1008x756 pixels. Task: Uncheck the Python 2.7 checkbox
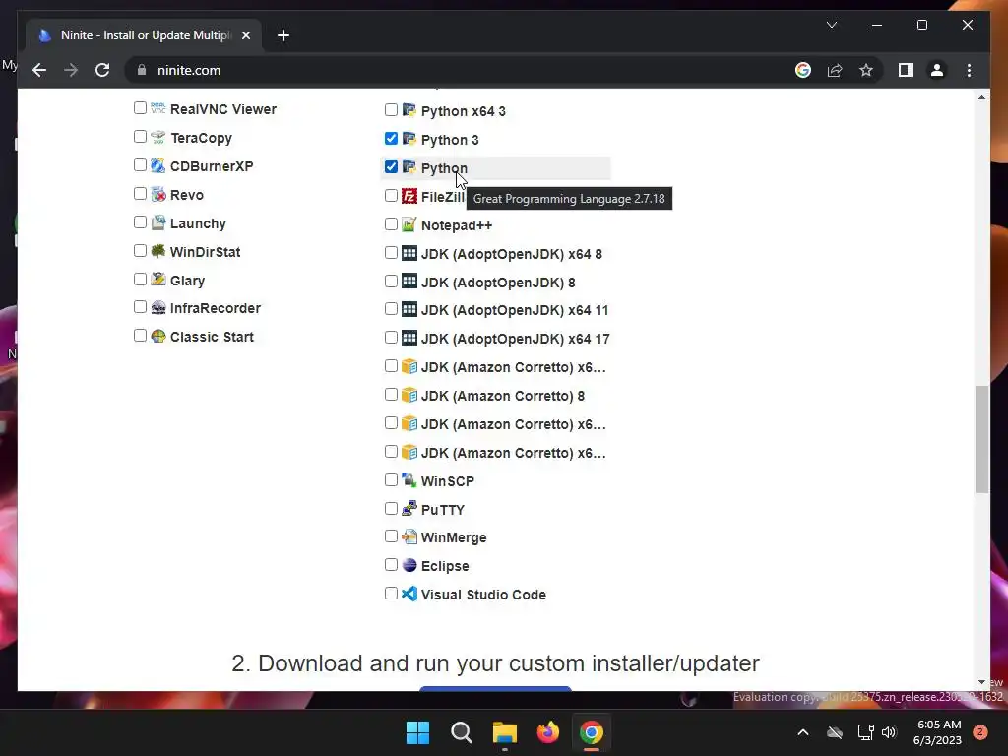click(391, 167)
